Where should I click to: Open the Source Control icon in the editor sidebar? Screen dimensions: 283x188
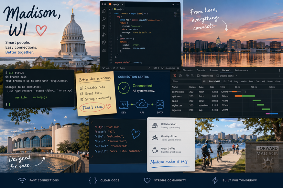click(104, 27)
